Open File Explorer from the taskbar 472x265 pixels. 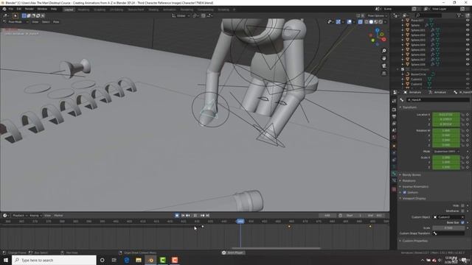[x=139, y=260]
